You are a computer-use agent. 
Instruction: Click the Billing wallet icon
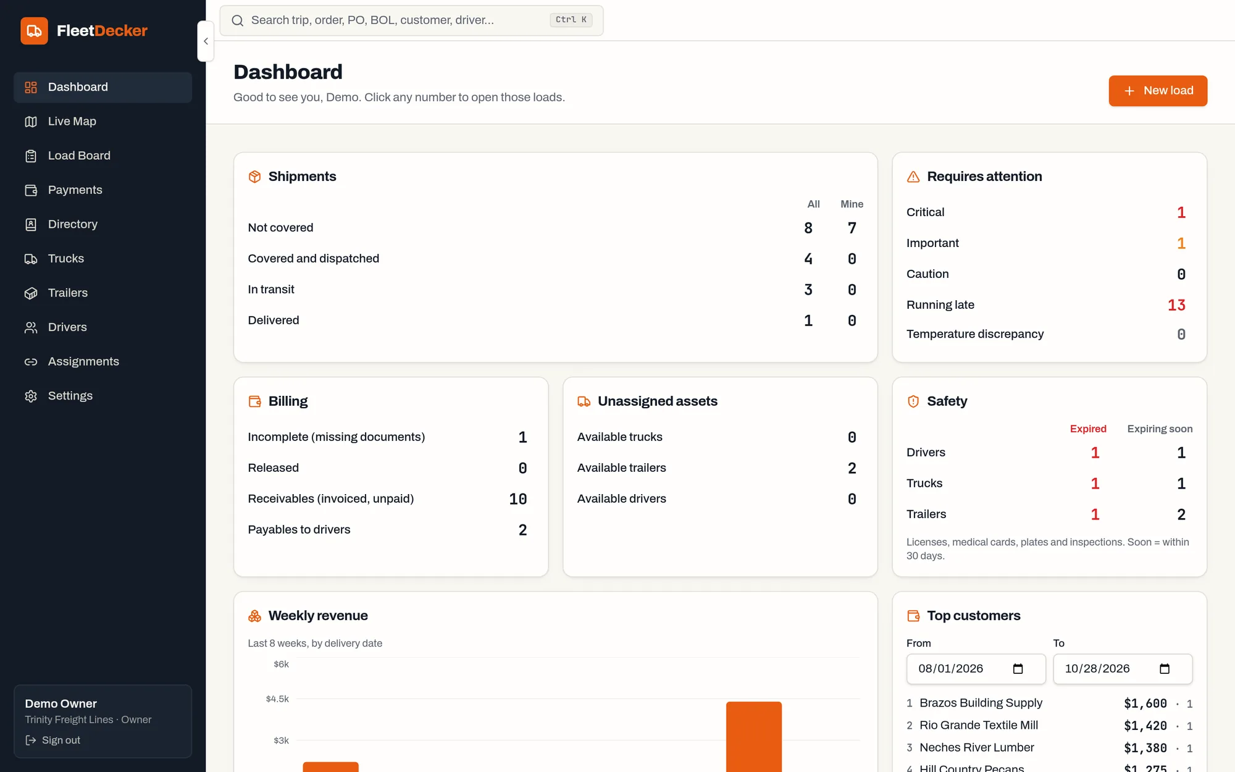[254, 401]
